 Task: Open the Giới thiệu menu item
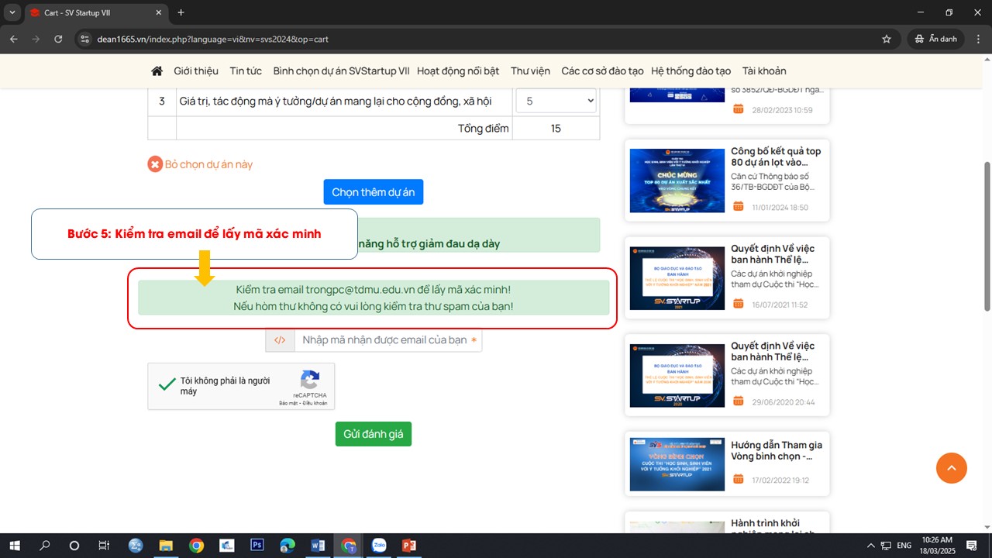(x=196, y=71)
